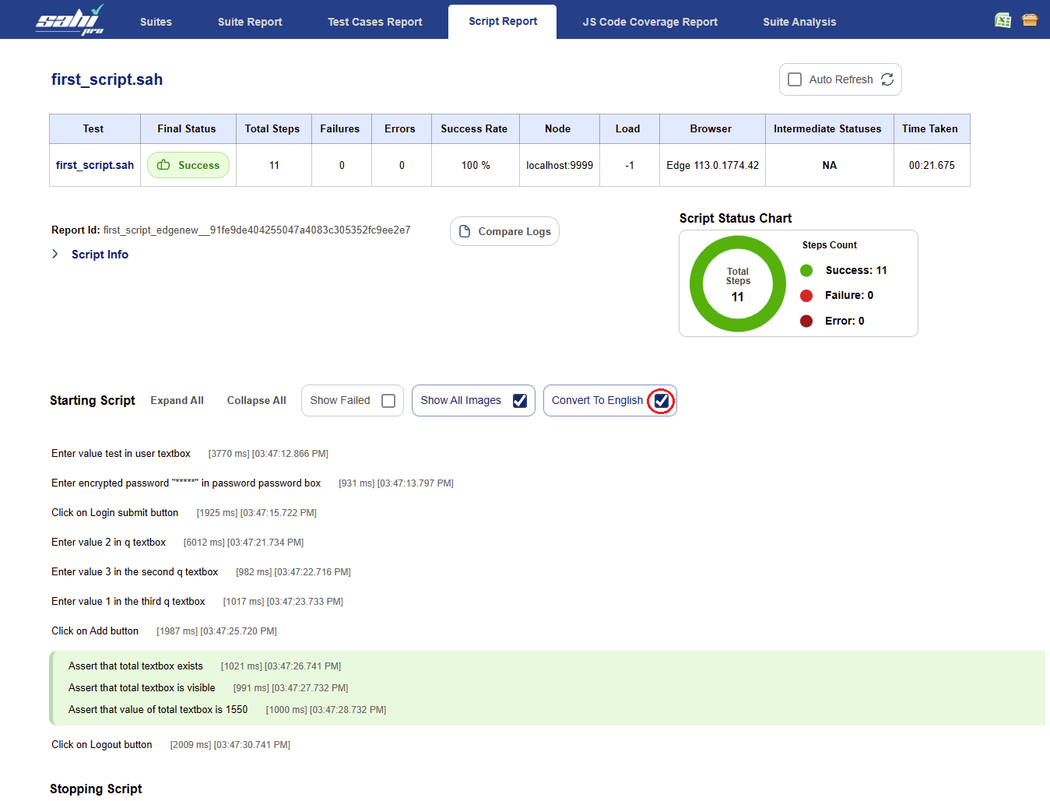Collapse all script steps
The width and height of the screenshot is (1050, 801).
tap(256, 401)
